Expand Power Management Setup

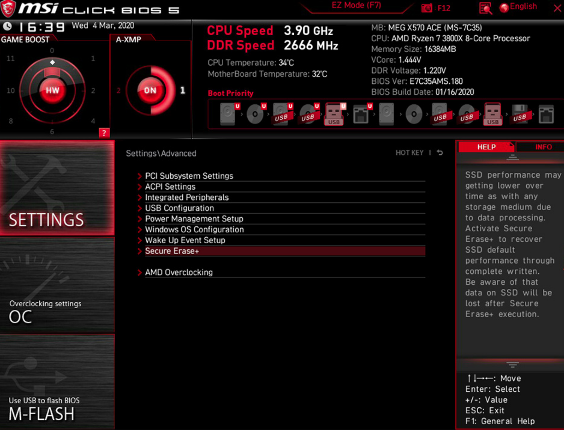[281, 219]
